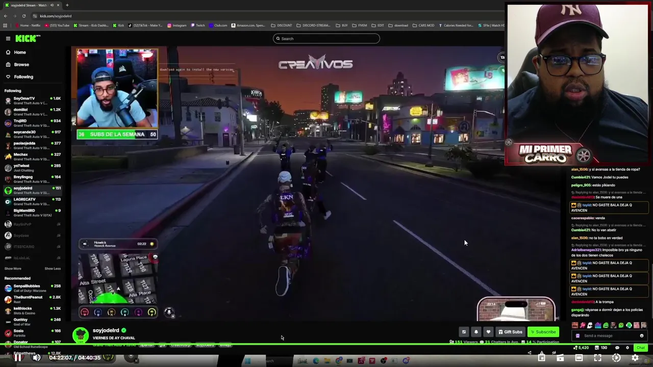
Task: Open download bookmarks folder
Action: pos(398,25)
